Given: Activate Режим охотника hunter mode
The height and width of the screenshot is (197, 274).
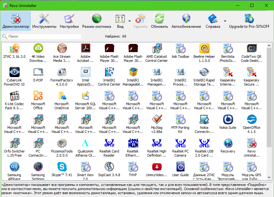Looking at the screenshot, I should (x=97, y=21).
